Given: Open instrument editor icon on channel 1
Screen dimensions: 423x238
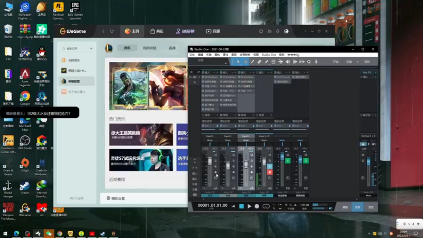Looking at the screenshot, I should 216,188.
